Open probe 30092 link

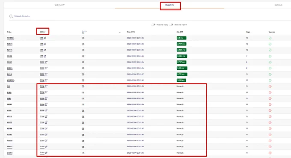(10, 153)
